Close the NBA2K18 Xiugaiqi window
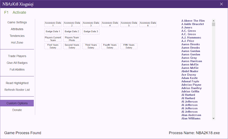The width and height of the screenshot is (228, 139). pos(221,4)
